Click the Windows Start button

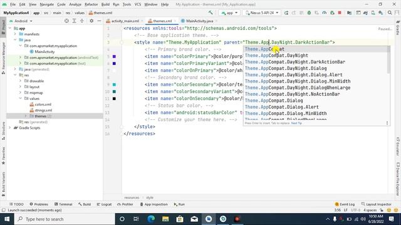(7, 219)
